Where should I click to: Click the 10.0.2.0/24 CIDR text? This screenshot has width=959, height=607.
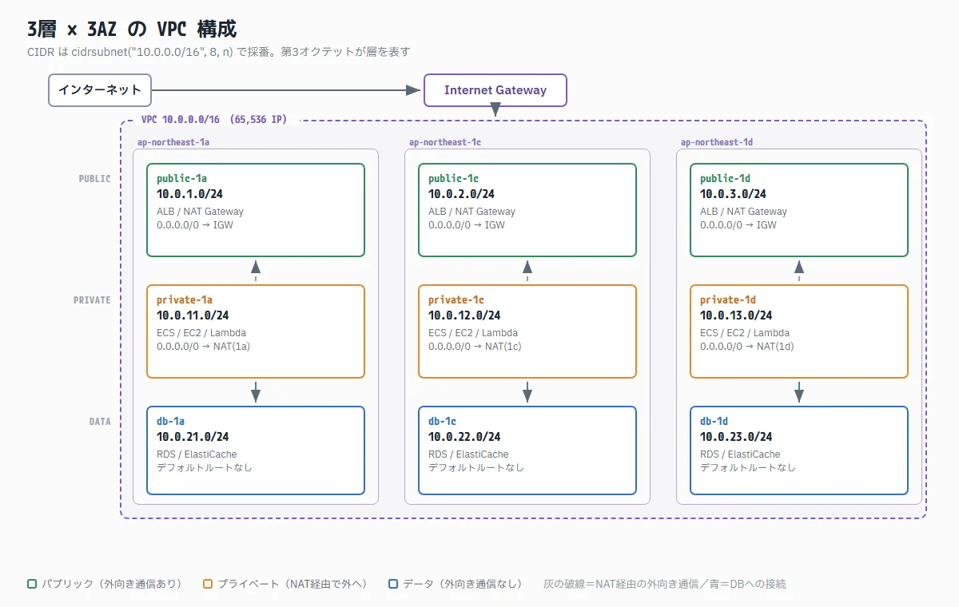pos(461,194)
